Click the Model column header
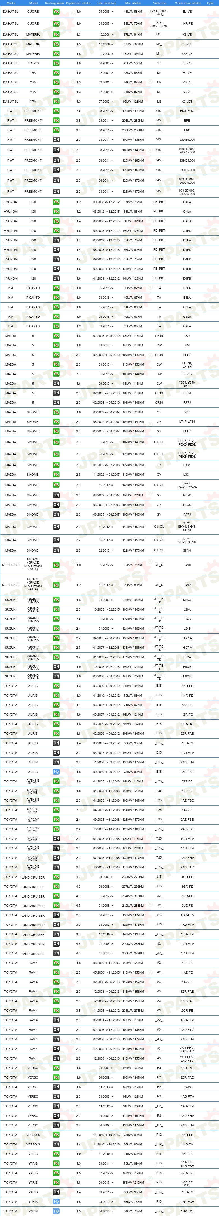 (x=33, y=3)
